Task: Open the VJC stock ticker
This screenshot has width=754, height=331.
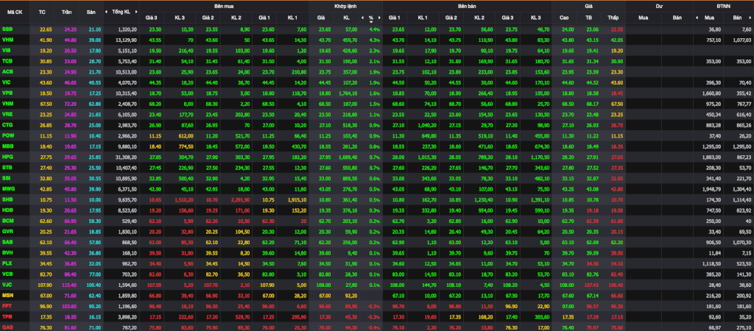Action: point(7,285)
